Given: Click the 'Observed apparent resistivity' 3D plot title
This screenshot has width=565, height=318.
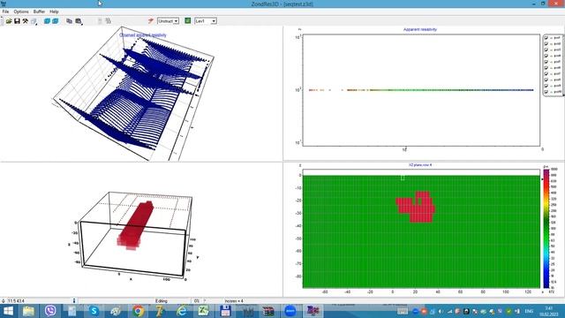Looking at the screenshot, I should coord(143,35).
